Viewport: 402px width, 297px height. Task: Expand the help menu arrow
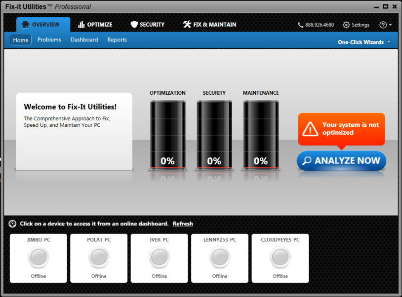tap(391, 25)
